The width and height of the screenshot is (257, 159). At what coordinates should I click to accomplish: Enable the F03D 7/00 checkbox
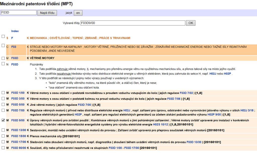tap(3, 110)
